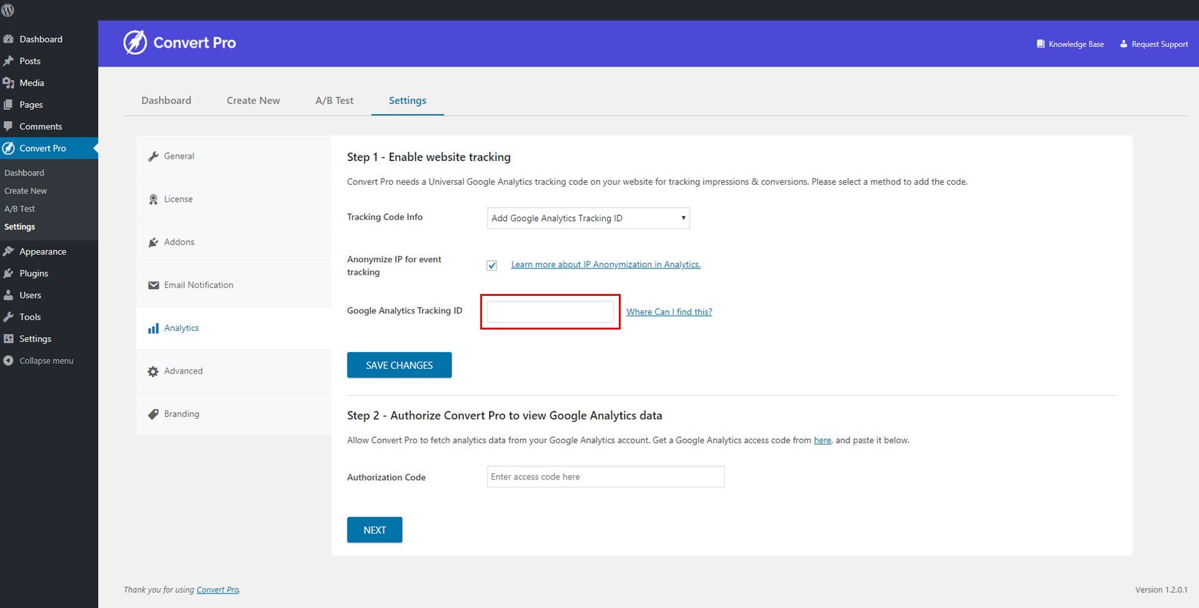This screenshot has height=608, width=1199.
Task: Click the Request Support person icon
Action: [1123, 44]
